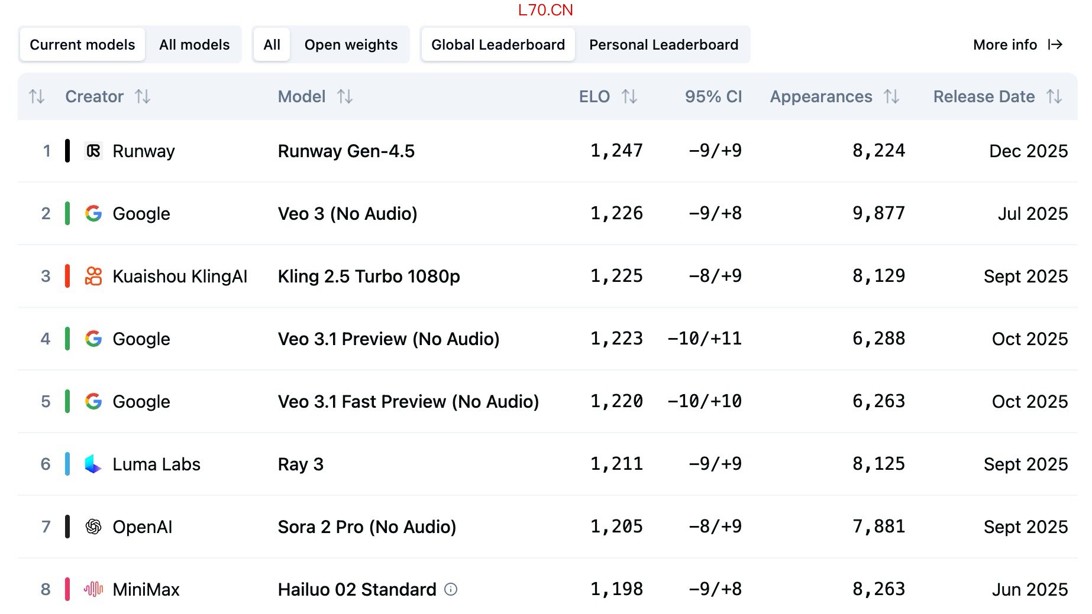
Task: Click info icon next to Hailuo 02 Standard
Action: pyautogui.click(x=451, y=589)
